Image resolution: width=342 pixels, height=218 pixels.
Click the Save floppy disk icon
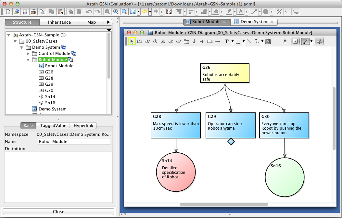[x=25, y=12]
